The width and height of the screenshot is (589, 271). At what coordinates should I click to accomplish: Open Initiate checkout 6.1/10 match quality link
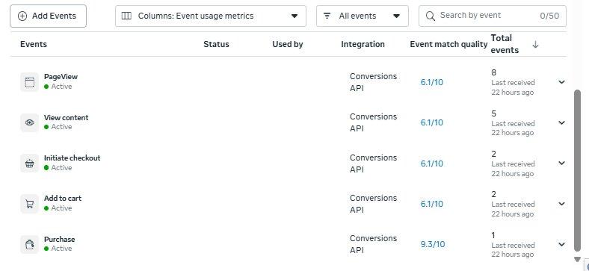click(x=431, y=163)
